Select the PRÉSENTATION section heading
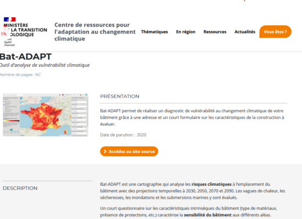Image resolution: width=302 pixels, height=219 pixels. (x=120, y=96)
